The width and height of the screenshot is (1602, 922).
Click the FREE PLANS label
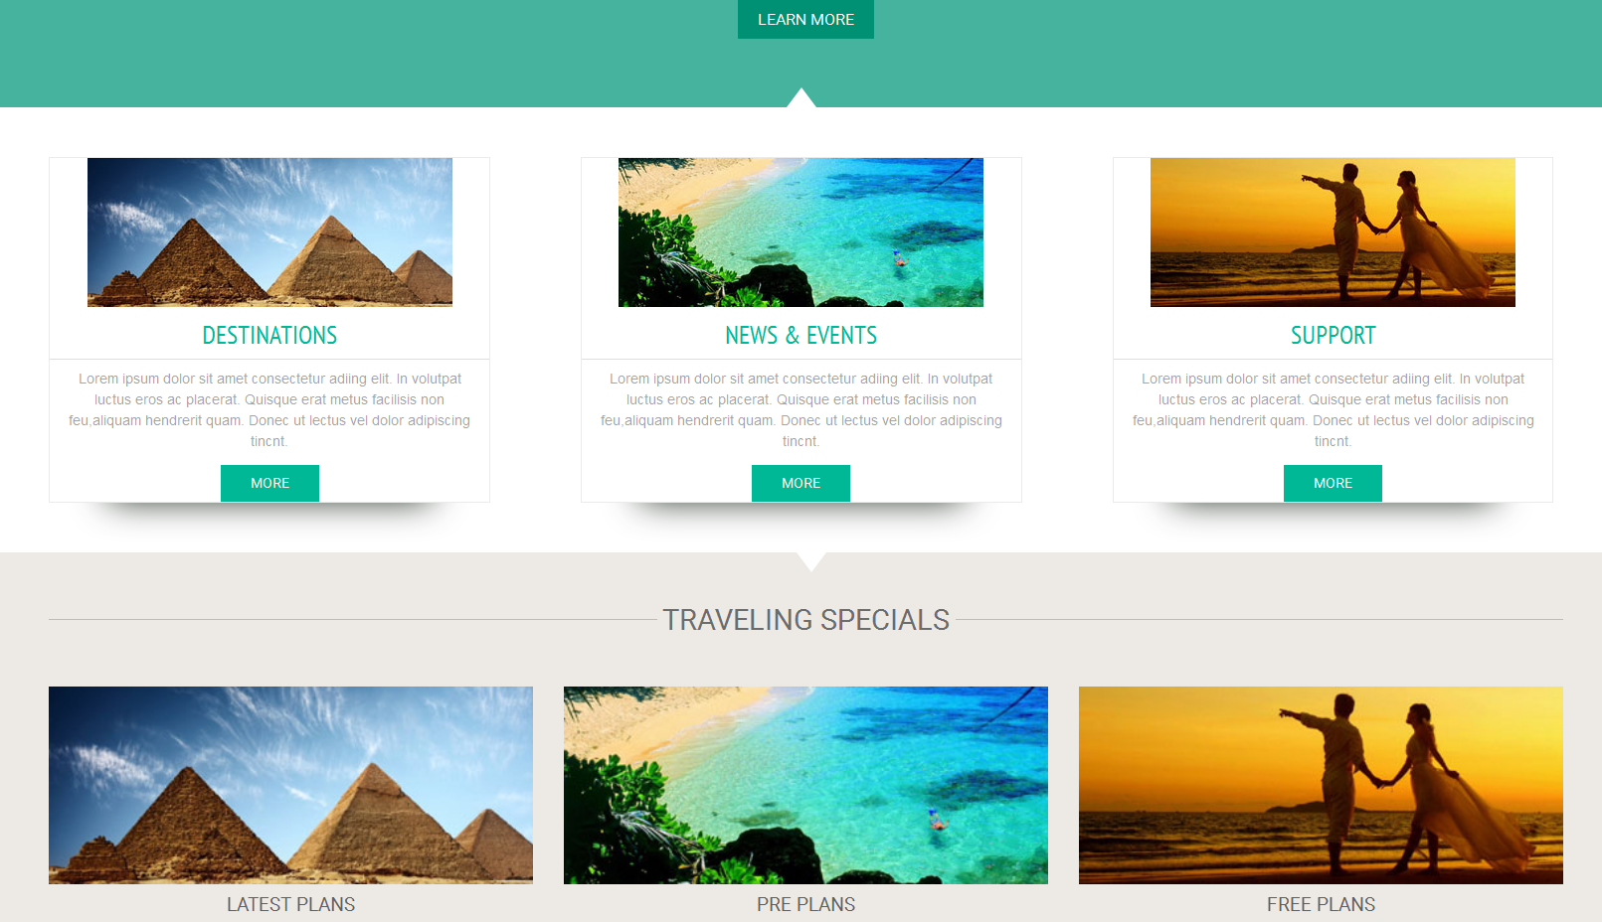click(1321, 904)
